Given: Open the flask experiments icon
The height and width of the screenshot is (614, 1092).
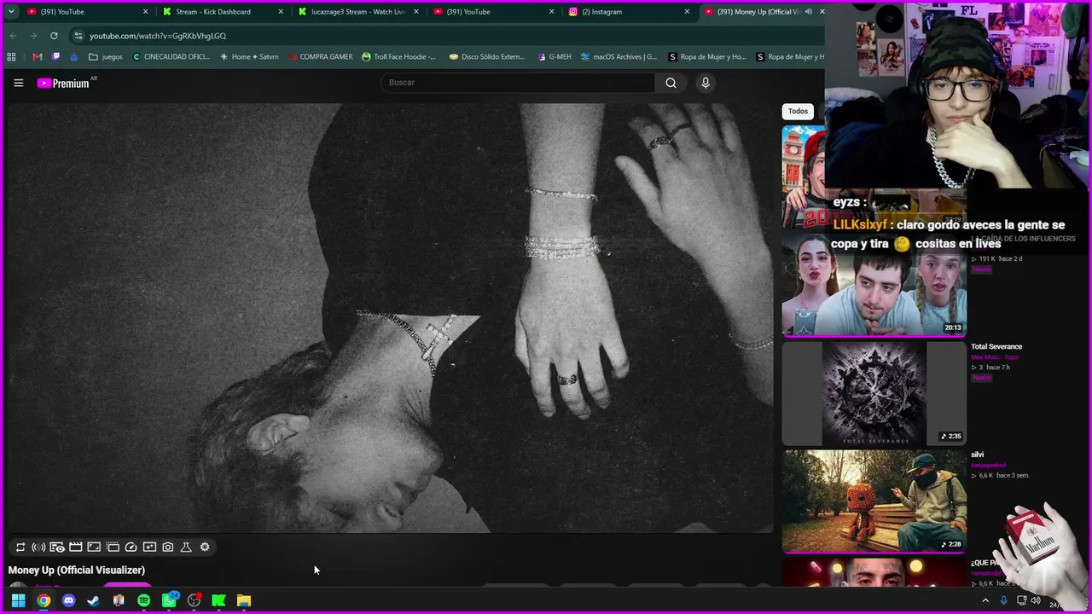Looking at the screenshot, I should click(186, 547).
